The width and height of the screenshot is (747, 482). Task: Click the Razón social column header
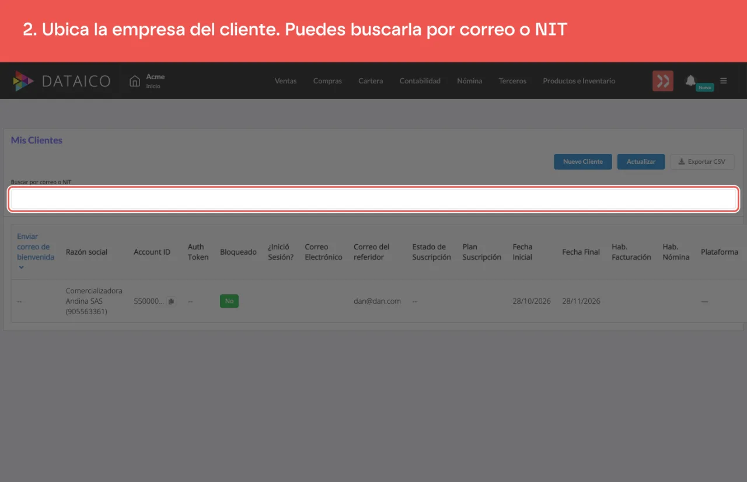tap(86, 252)
